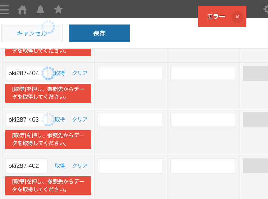Focus the oki287-402 lookup field
268x199 pixels.
pyautogui.click(x=26, y=166)
